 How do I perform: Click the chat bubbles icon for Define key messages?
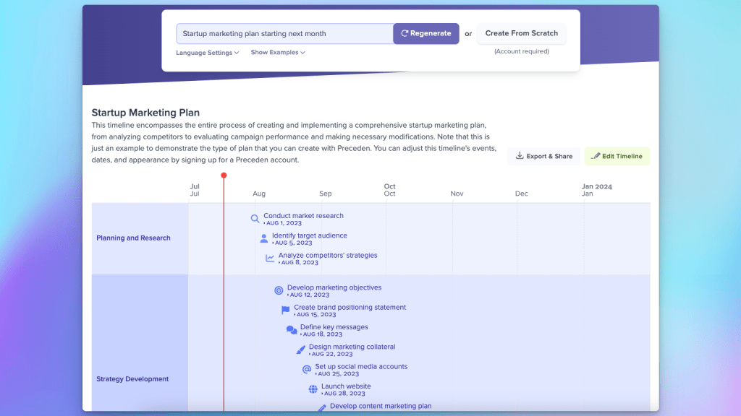pos(292,330)
